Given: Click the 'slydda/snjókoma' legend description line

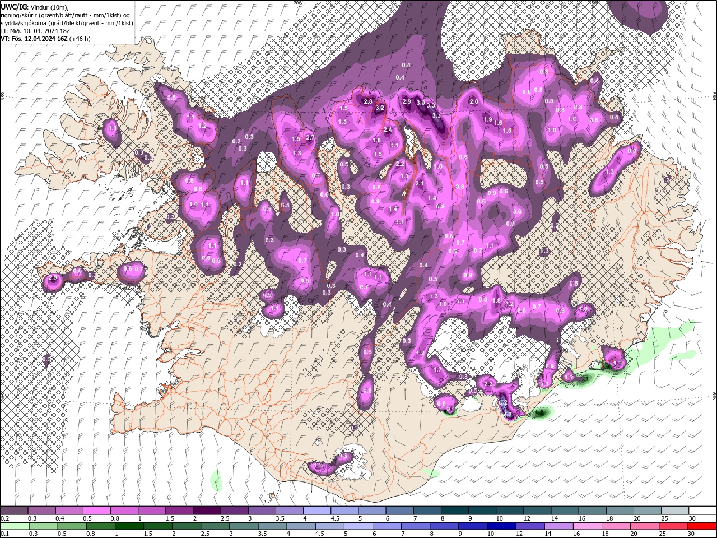Looking at the screenshot, I should (x=67, y=23).
